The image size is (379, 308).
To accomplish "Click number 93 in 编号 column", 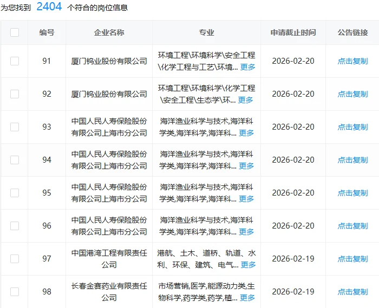I will pos(47,127).
